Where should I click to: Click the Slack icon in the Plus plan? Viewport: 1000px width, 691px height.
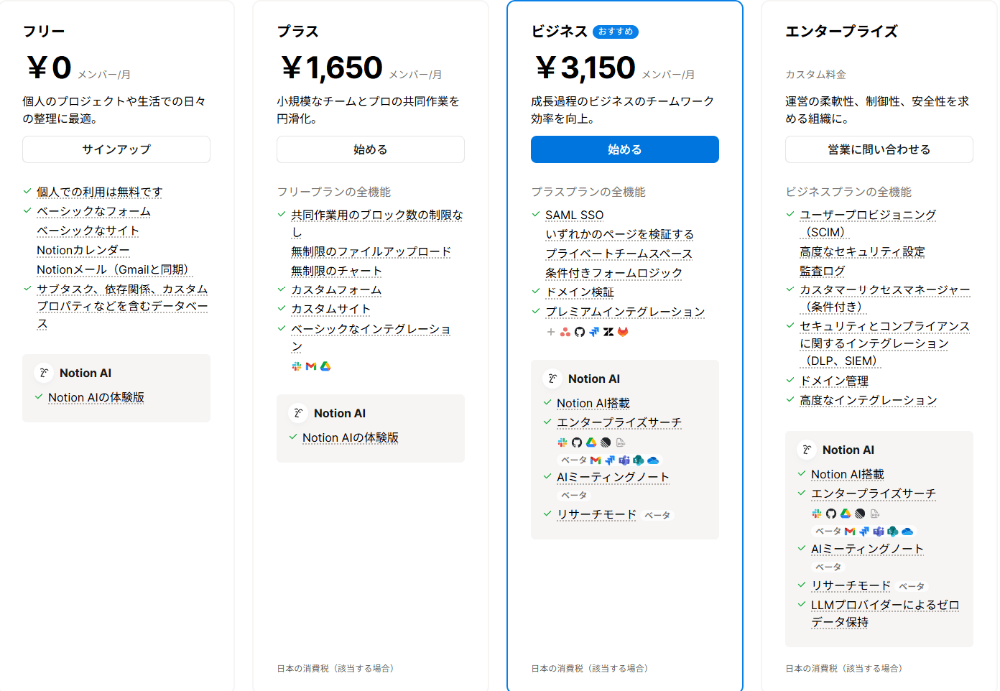click(297, 366)
